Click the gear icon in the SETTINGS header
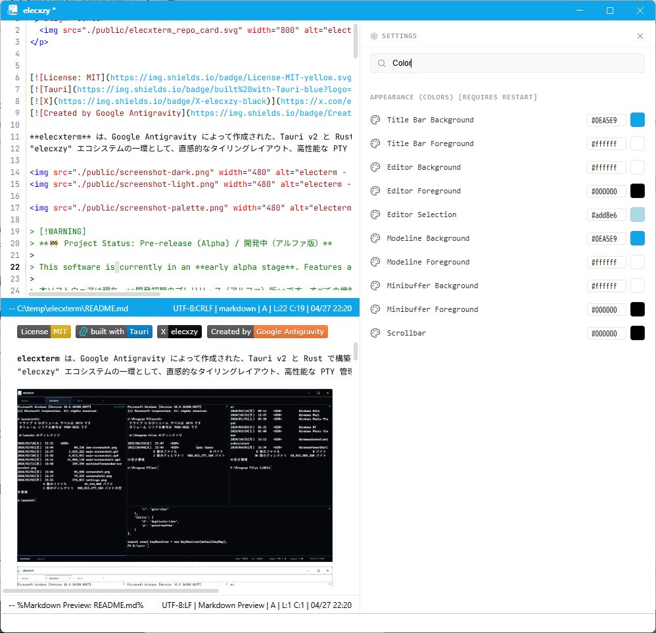Image resolution: width=656 pixels, height=633 pixels. 375,36
